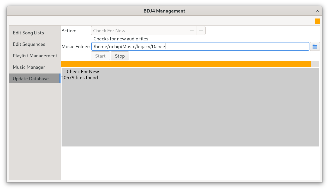Click the Check For New action field
329x190 pixels.
pos(139,31)
